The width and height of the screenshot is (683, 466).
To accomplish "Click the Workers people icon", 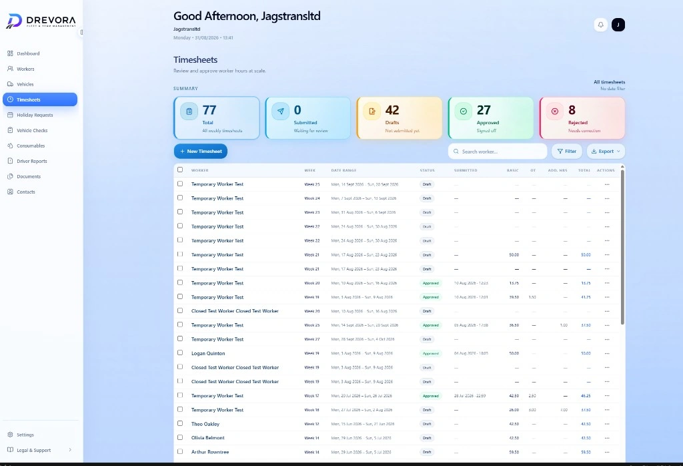I will (x=10, y=69).
